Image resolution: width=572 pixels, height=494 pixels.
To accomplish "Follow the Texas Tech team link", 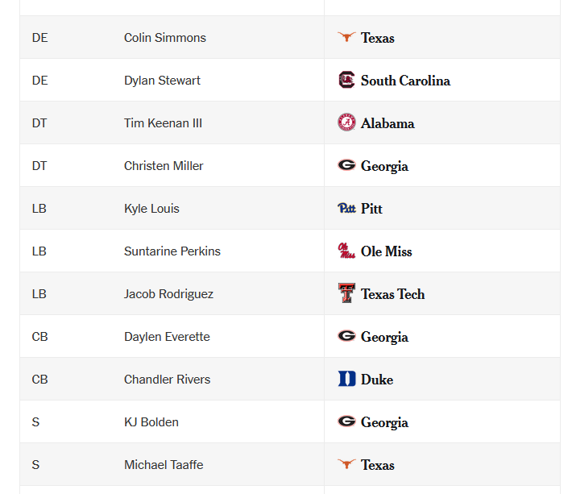I will point(392,294).
